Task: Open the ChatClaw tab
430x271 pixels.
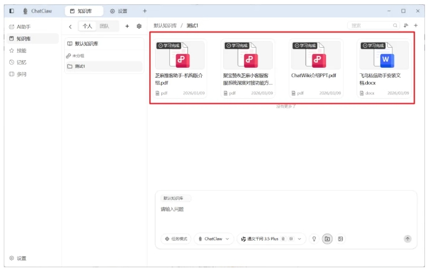Action: pos(38,11)
